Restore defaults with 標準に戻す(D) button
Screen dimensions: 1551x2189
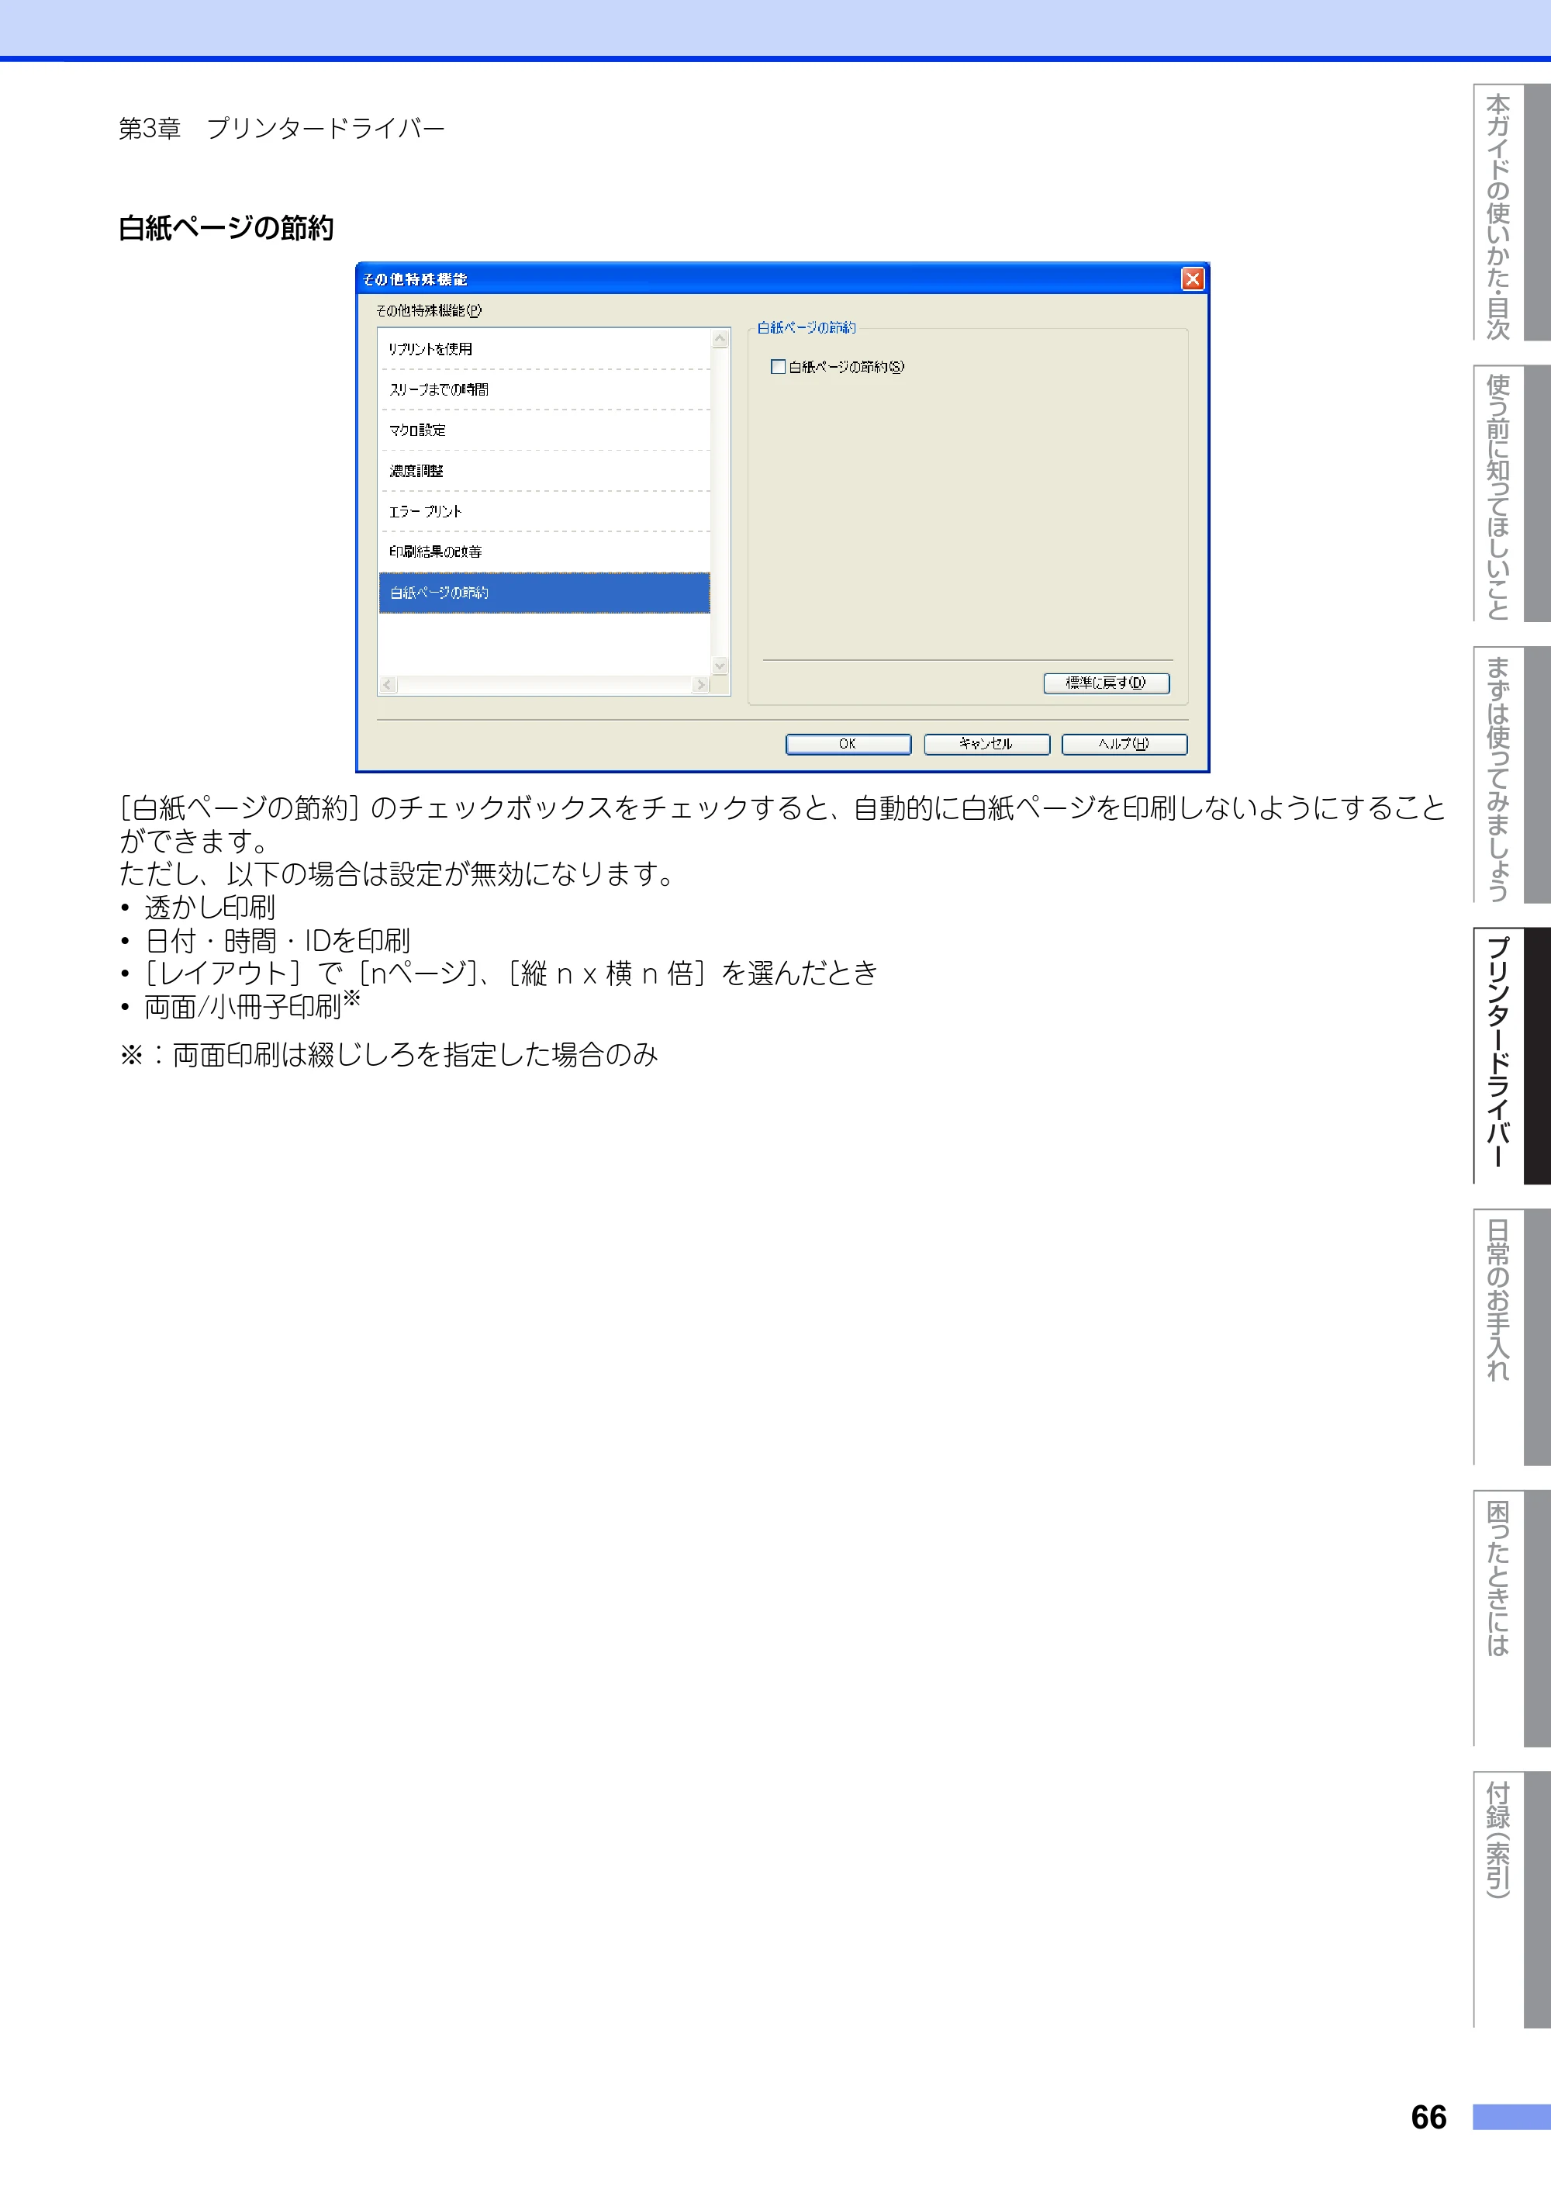[x=1106, y=683]
